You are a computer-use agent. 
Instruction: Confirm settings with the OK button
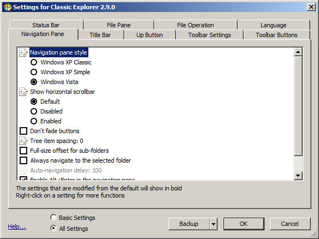[x=244, y=224]
